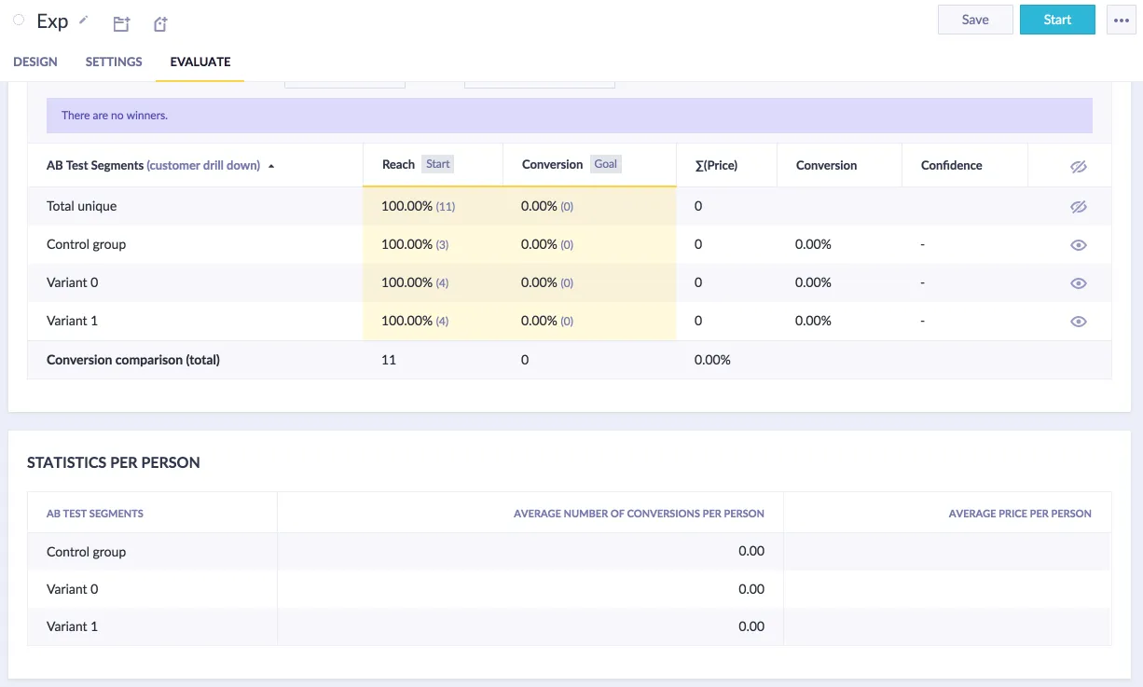
Task: Switch to the DESIGN tab
Action: pyautogui.click(x=35, y=62)
